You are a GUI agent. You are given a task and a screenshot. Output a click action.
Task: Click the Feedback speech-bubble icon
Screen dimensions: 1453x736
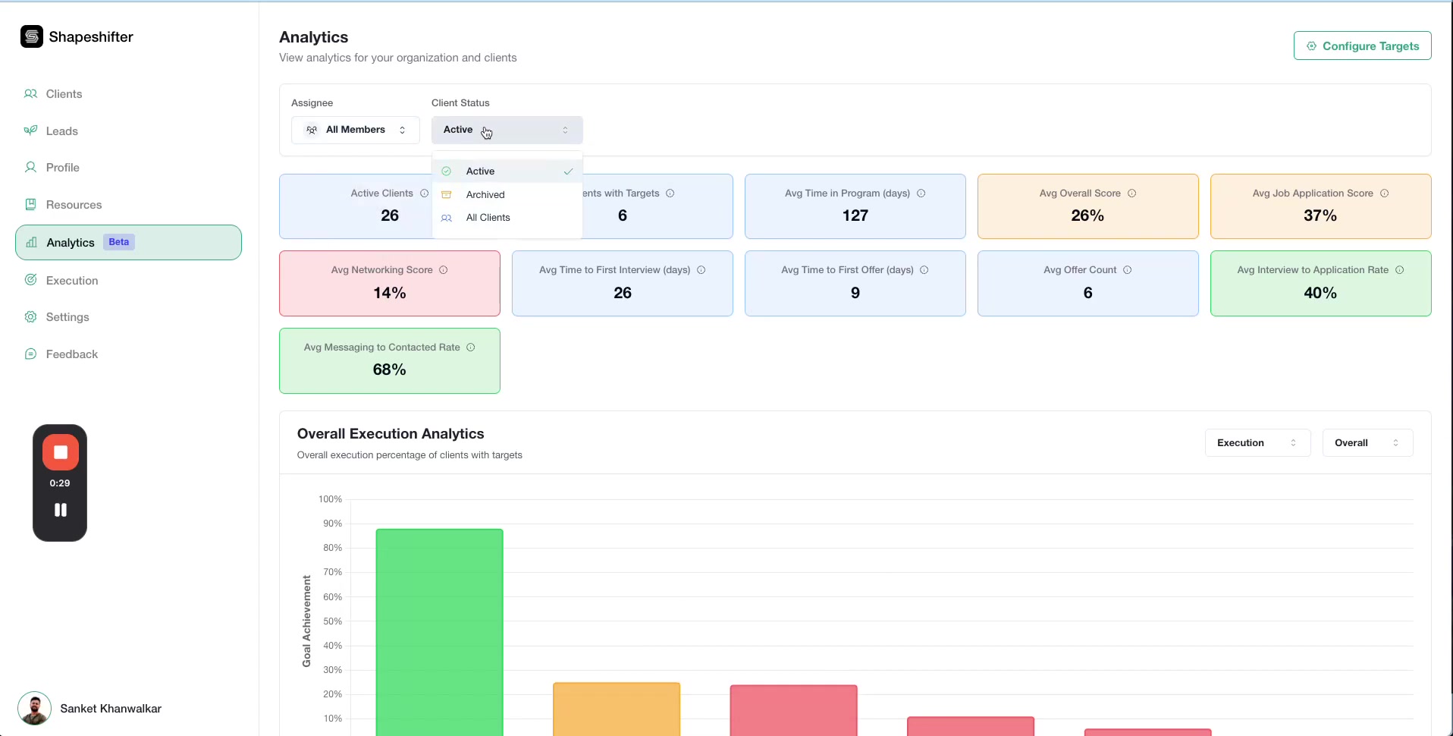click(x=30, y=354)
